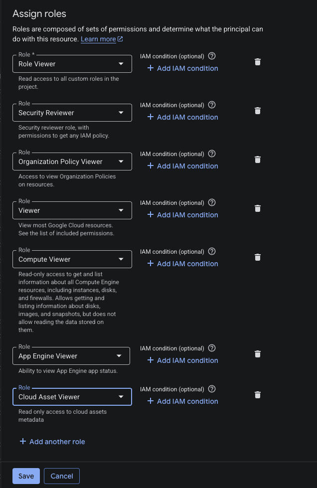Add IAM condition for App Engine Viewer

[x=182, y=360]
